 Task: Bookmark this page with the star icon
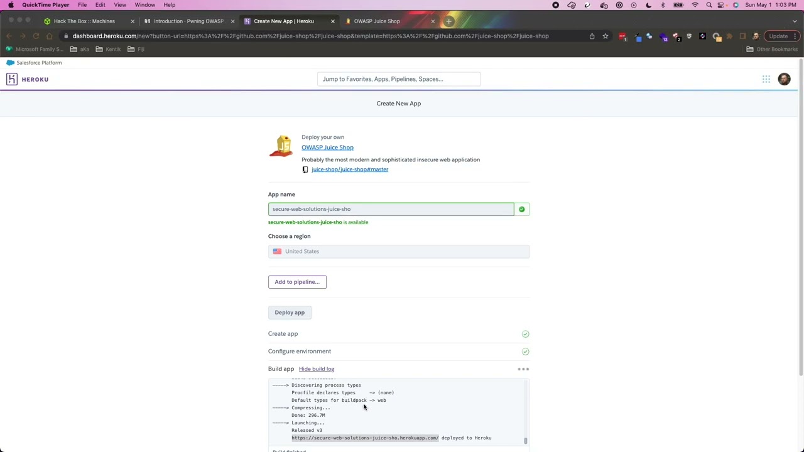(606, 36)
